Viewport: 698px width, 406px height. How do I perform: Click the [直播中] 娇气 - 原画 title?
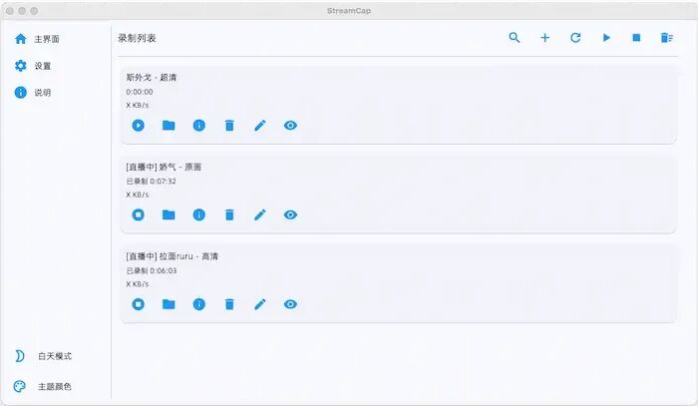tap(164, 167)
